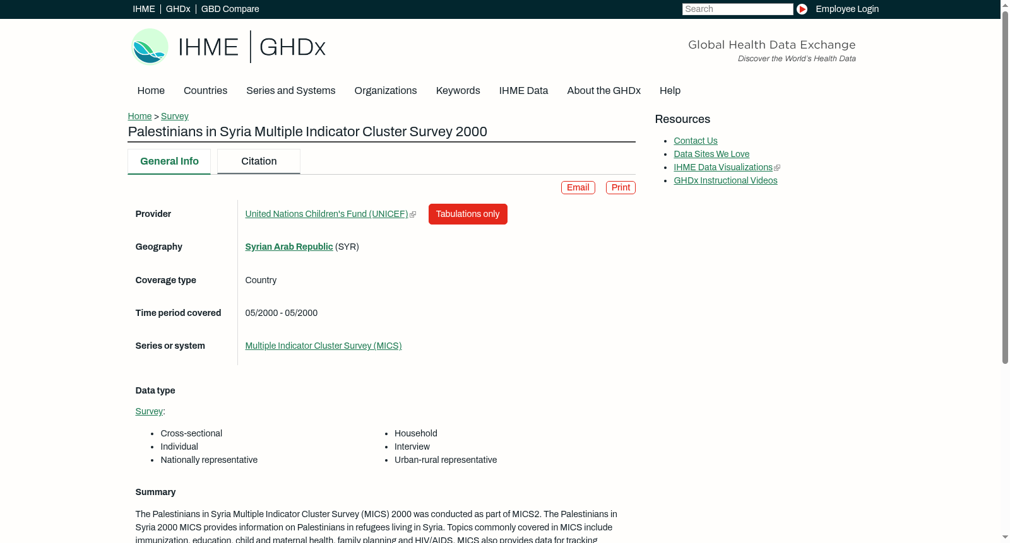Go to Home in main navigation menu
This screenshot has width=1010, height=543.
(151, 91)
